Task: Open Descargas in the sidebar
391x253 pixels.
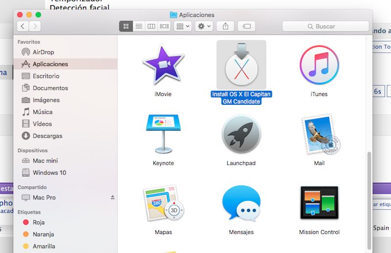Action: [65, 136]
